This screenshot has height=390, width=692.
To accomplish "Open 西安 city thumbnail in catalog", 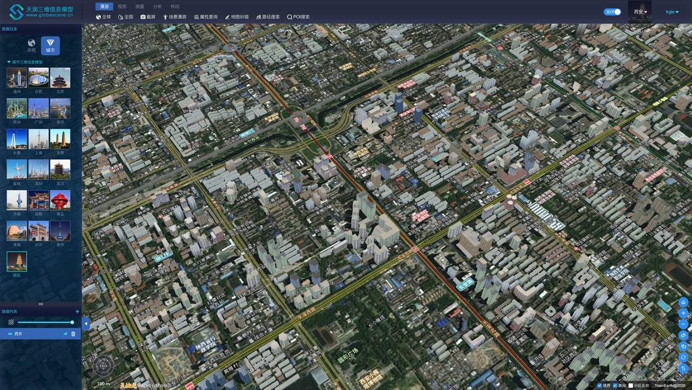I will point(17,262).
